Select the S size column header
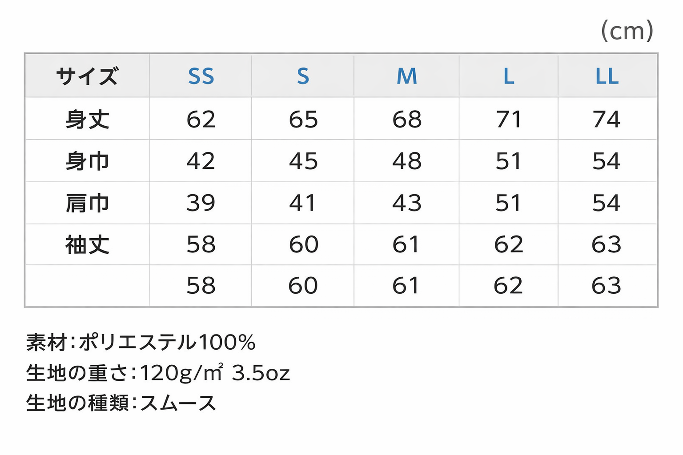 pos(303,76)
